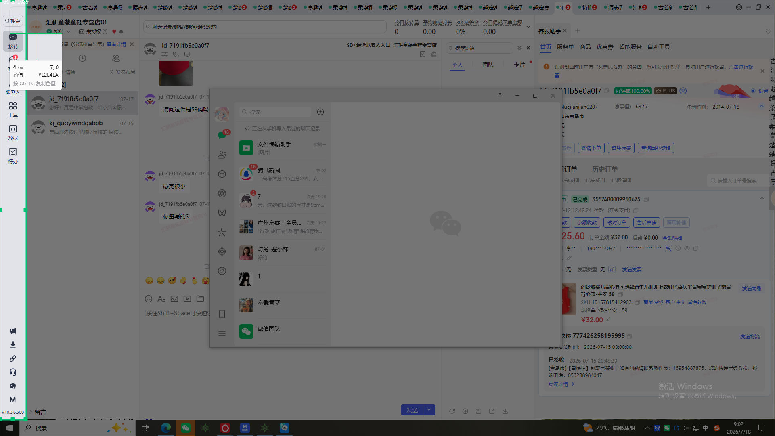This screenshot has width=775, height=436.
Task: Click the plus button beside WeChat search
Action: pyautogui.click(x=320, y=112)
